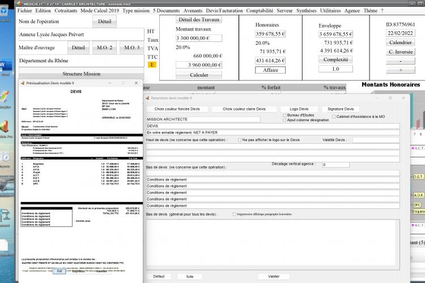Click the complexity value field 1.0
This screenshot has width=425, height=283.
coord(335,69)
